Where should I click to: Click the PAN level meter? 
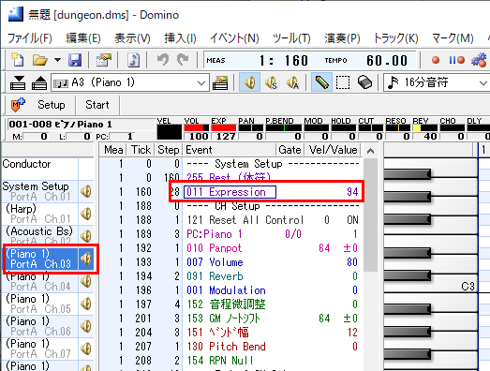tap(251, 127)
